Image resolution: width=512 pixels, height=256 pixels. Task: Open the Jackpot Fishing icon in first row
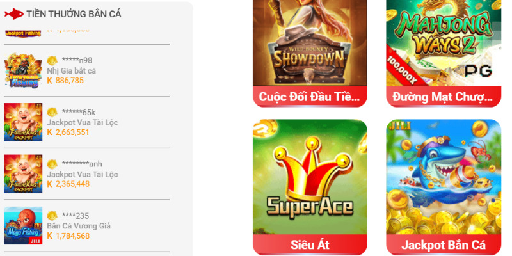click(x=23, y=33)
